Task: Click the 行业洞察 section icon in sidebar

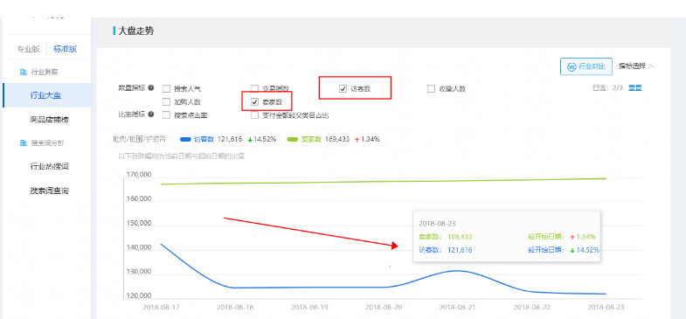Action: (24, 72)
